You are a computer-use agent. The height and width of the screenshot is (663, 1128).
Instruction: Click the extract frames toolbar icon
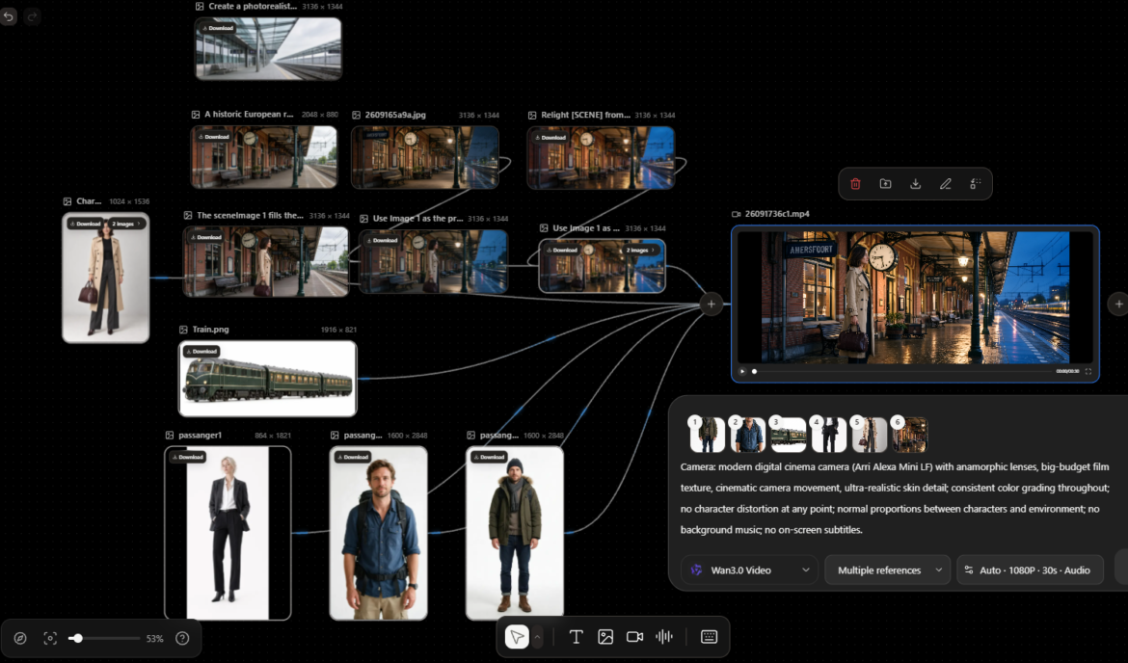tap(976, 184)
